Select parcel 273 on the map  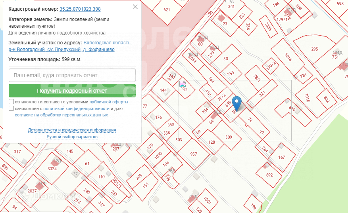point(211,54)
